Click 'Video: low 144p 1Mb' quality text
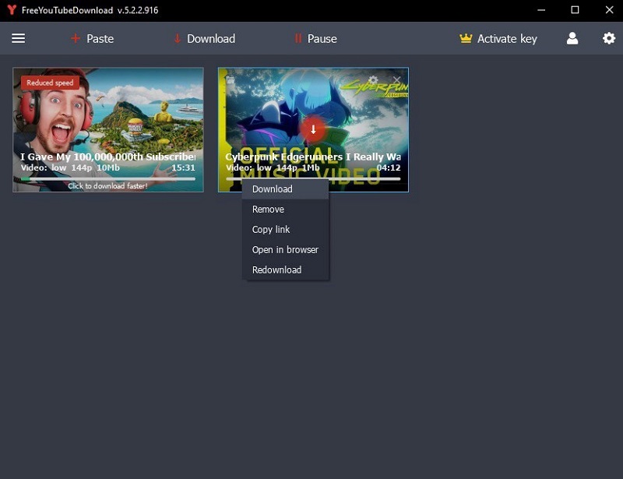623x479 pixels. 273,167
